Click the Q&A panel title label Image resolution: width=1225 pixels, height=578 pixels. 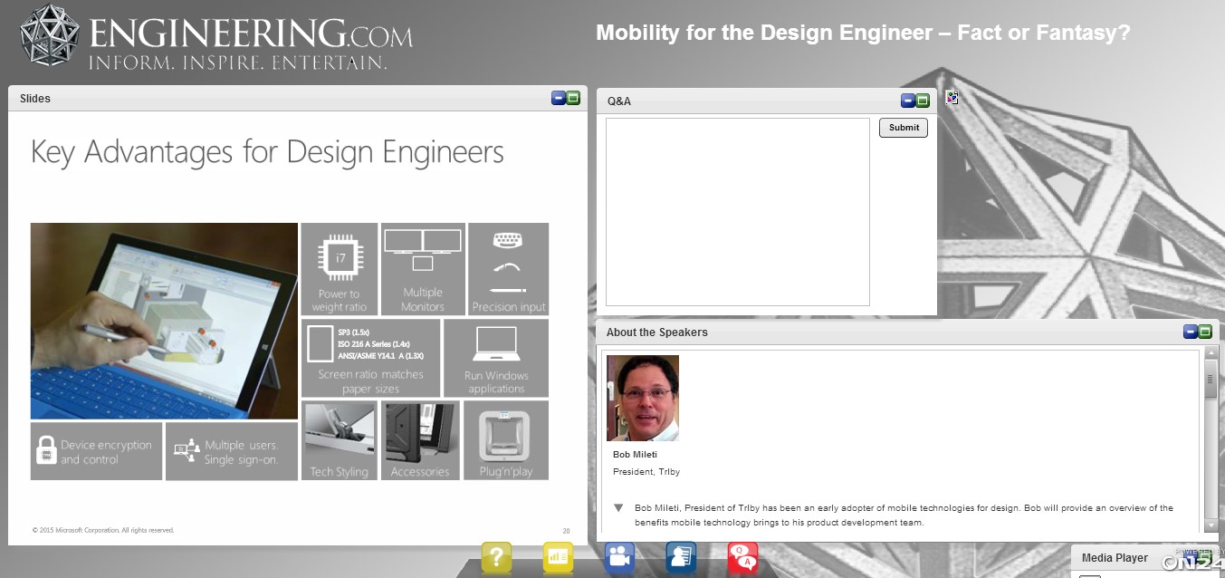[x=619, y=101]
